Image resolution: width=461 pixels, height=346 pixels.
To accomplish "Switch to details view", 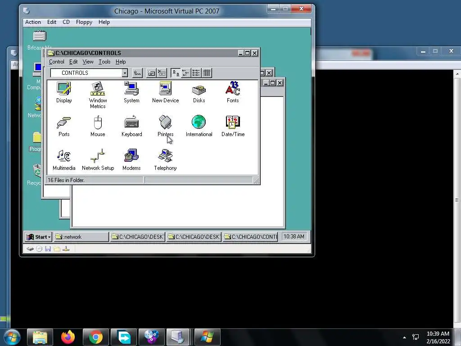I will click(x=207, y=73).
